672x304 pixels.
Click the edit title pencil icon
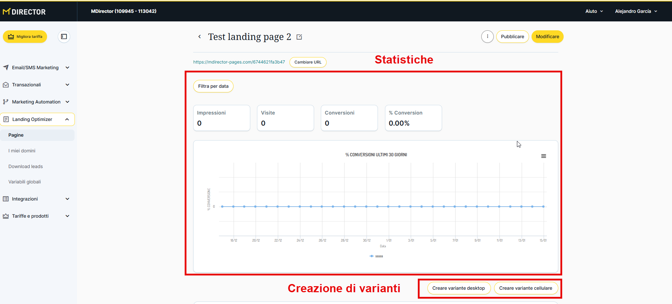pyautogui.click(x=299, y=37)
